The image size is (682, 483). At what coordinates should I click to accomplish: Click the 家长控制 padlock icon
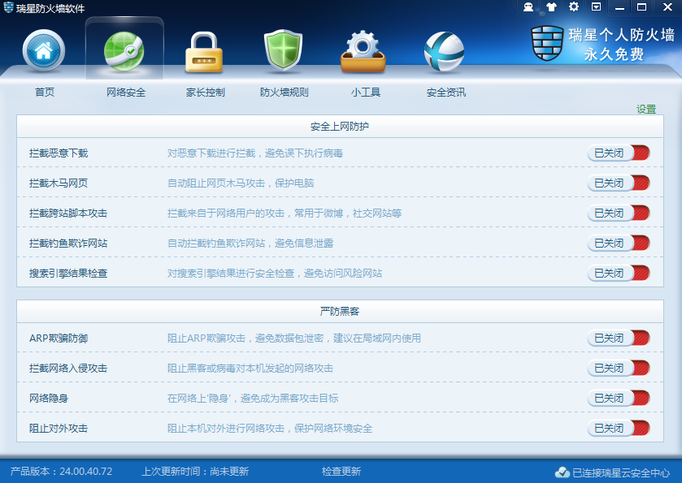click(x=205, y=52)
